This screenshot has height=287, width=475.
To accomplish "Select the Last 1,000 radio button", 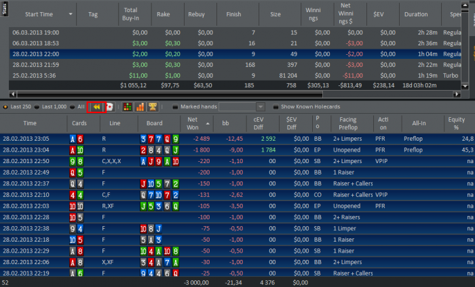I will click(37, 107).
